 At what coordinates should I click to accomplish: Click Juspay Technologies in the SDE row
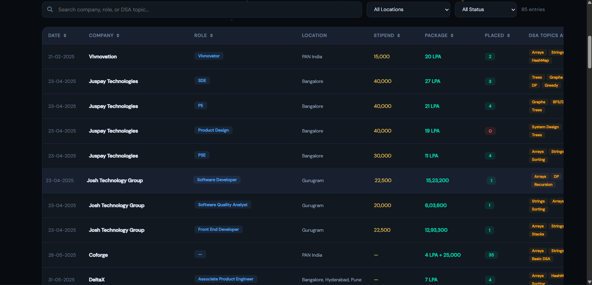tap(113, 81)
